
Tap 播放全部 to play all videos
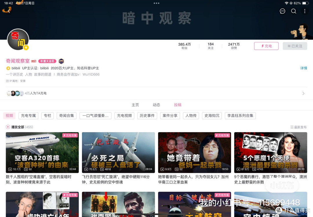[18, 127]
